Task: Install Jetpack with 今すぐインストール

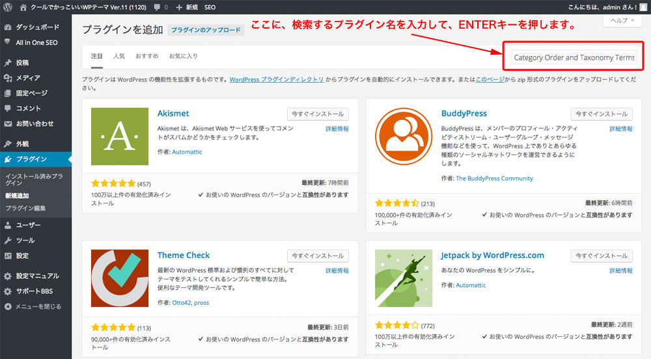Action: pyautogui.click(x=602, y=256)
